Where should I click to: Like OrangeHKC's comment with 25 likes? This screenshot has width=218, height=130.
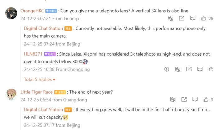point(204,19)
